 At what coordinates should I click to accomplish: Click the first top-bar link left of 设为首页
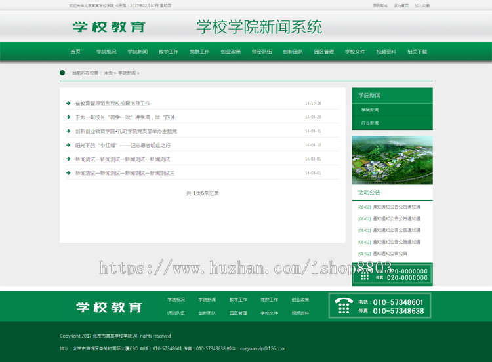pyautogui.click(x=380, y=6)
